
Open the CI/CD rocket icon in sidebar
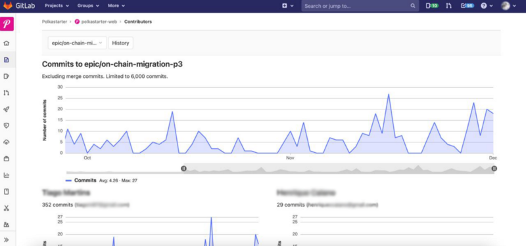coord(7,109)
